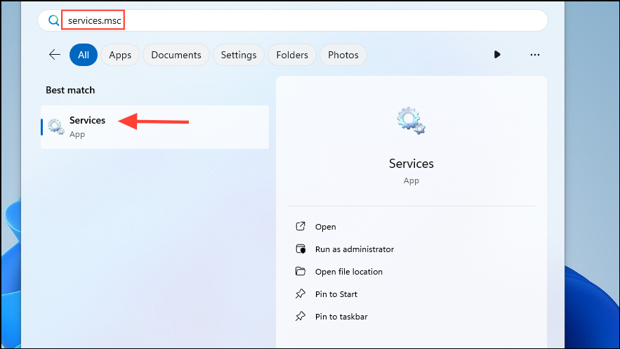
Task: Click the Services title in the preview pane
Action: click(411, 164)
